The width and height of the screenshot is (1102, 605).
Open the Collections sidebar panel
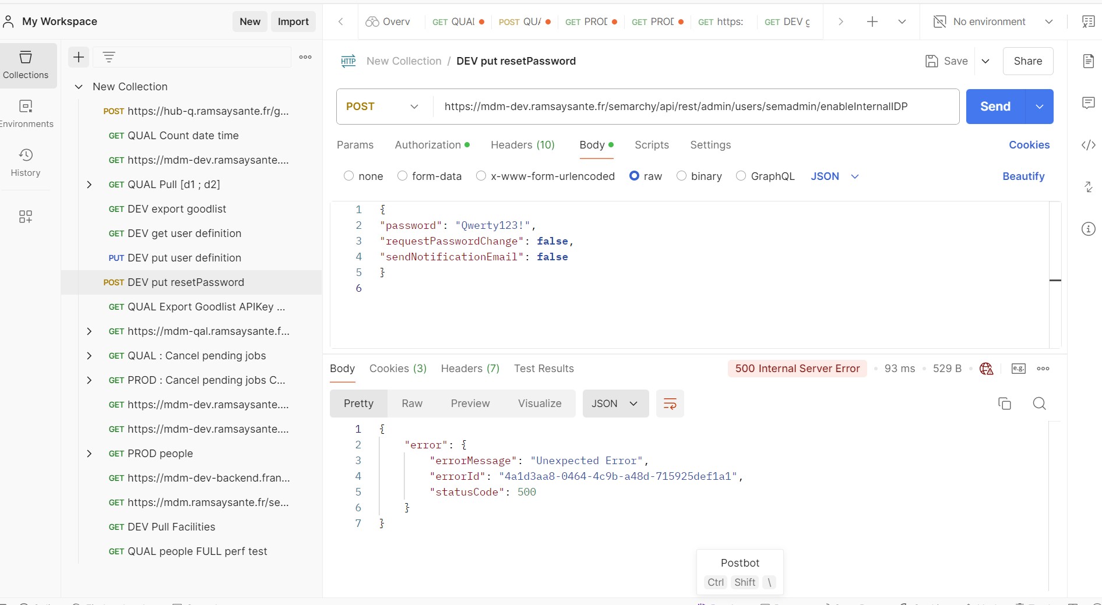pyautogui.click(x=26, y=65)
